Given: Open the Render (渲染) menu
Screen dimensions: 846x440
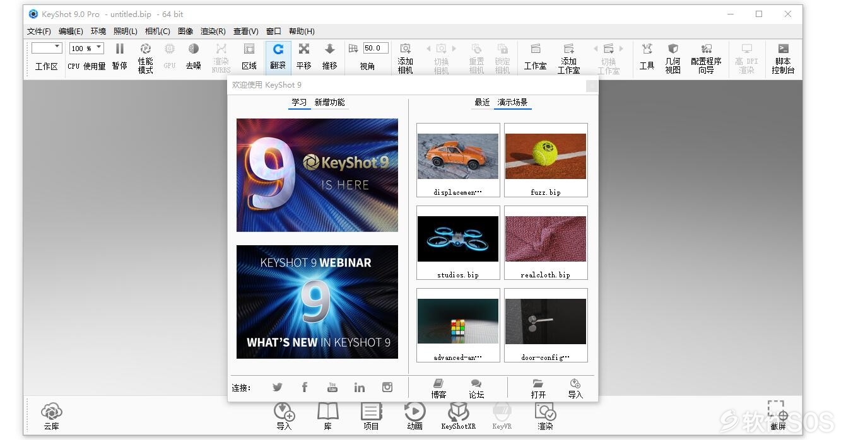Looking at the screenshot, I should tap(213, 31).
